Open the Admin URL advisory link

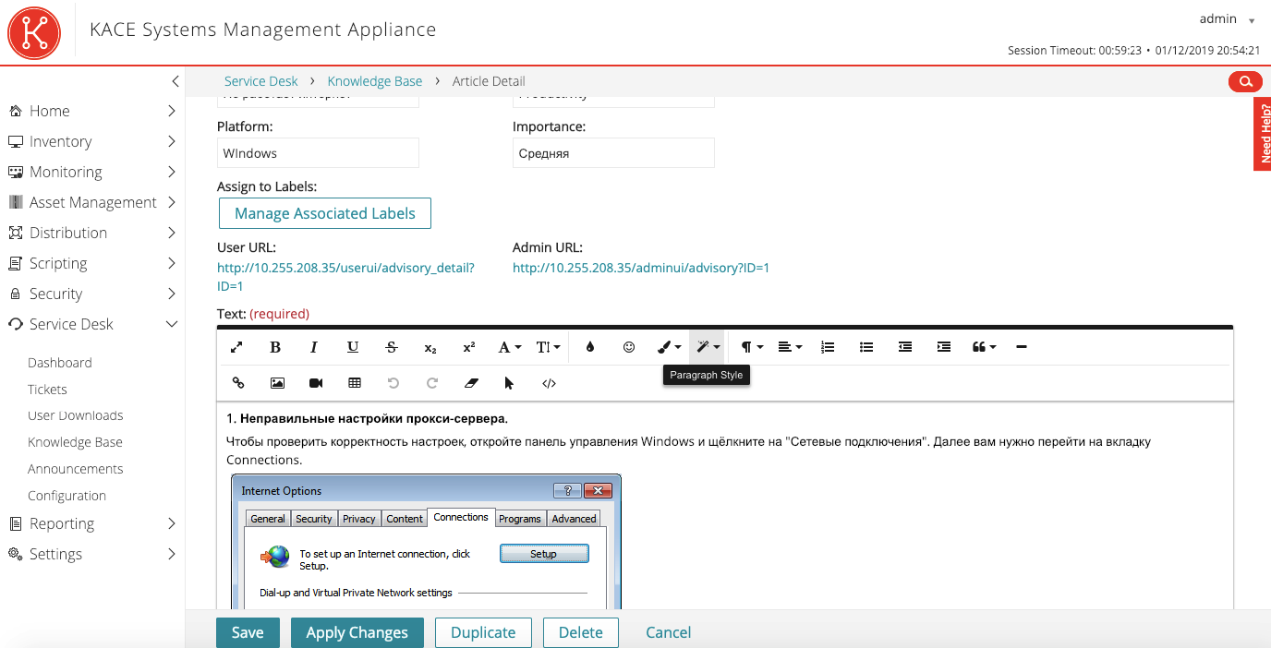pyautogui.click(x=641, y=268)
